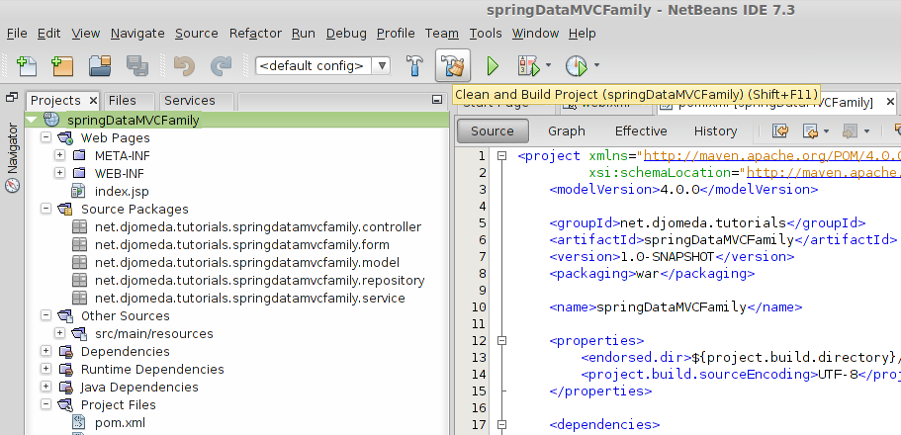Open the Source menu
Screen dimensions: 901x435
[197, 34]
